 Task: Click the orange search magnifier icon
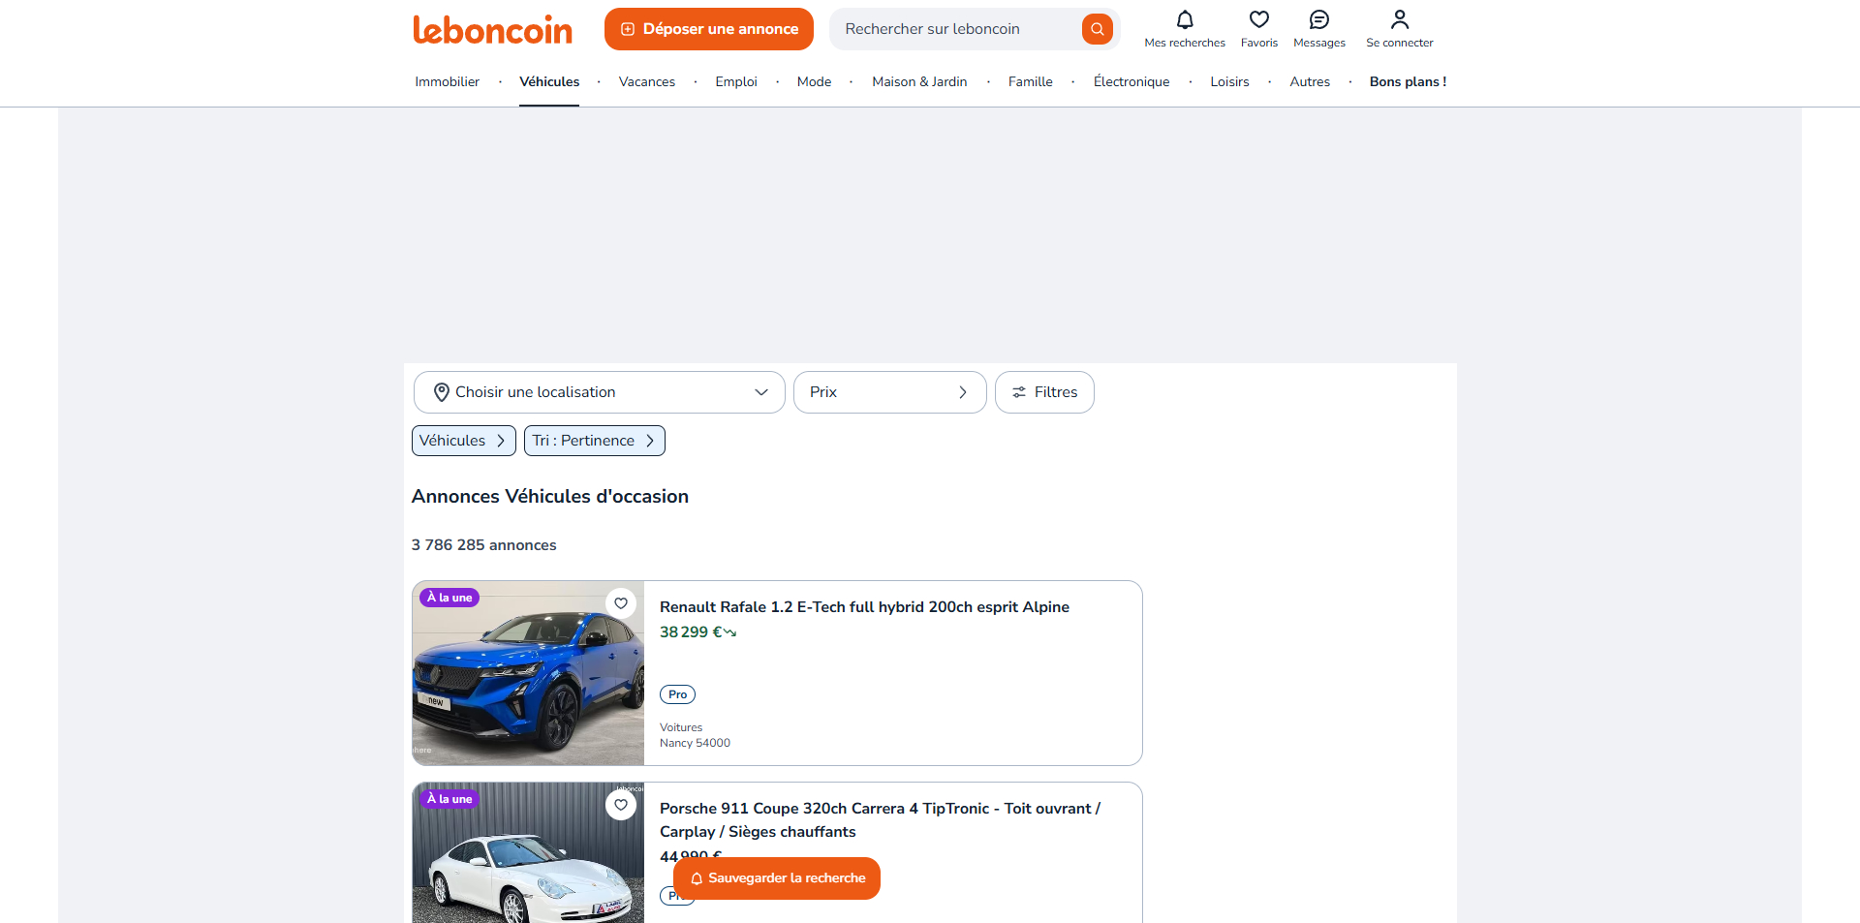pos(1097,29)
